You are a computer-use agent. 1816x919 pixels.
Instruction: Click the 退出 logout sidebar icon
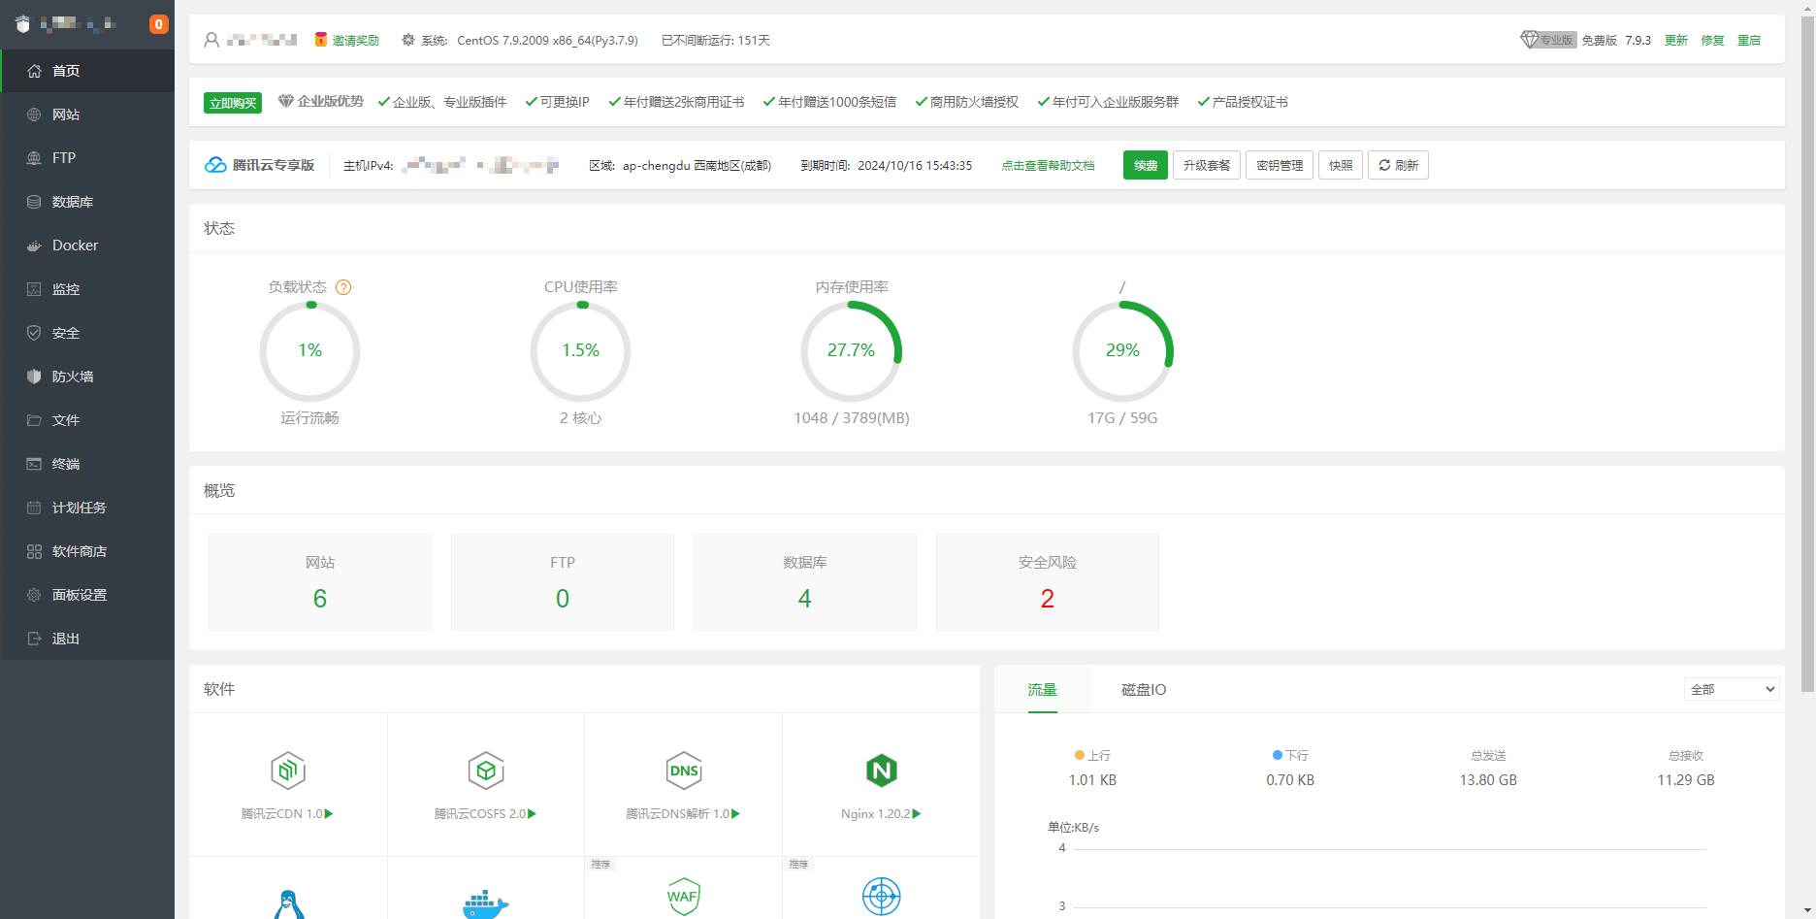(34, 639)
